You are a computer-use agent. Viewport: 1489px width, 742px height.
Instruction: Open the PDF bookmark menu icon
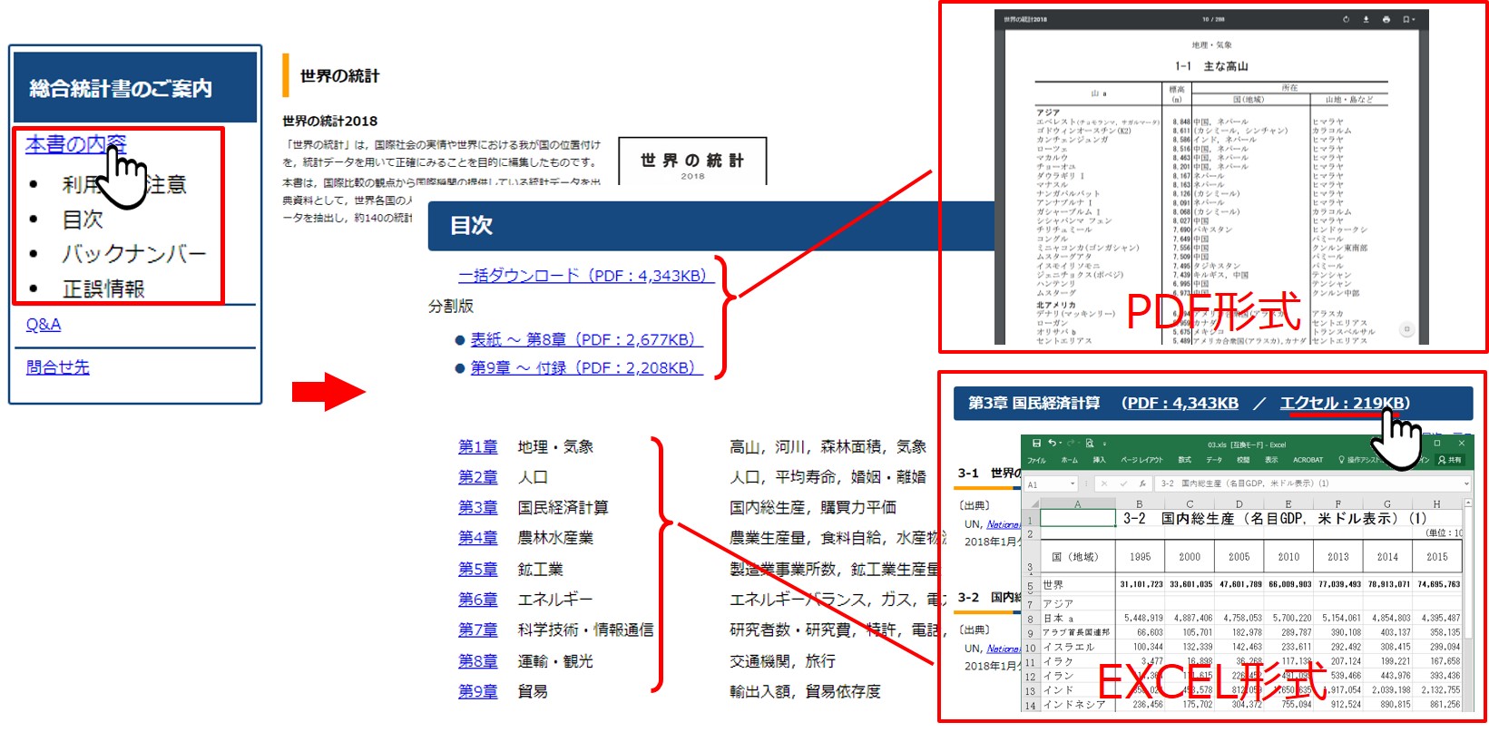click(x=1406, y=19)
